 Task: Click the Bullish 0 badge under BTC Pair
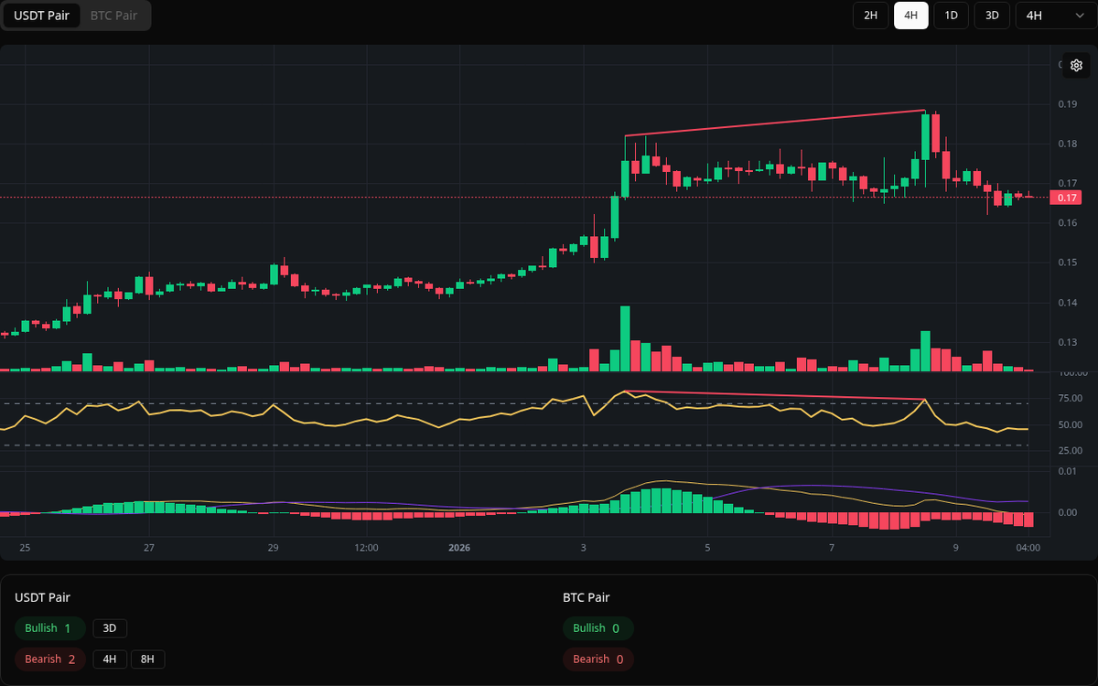[597, 628]
